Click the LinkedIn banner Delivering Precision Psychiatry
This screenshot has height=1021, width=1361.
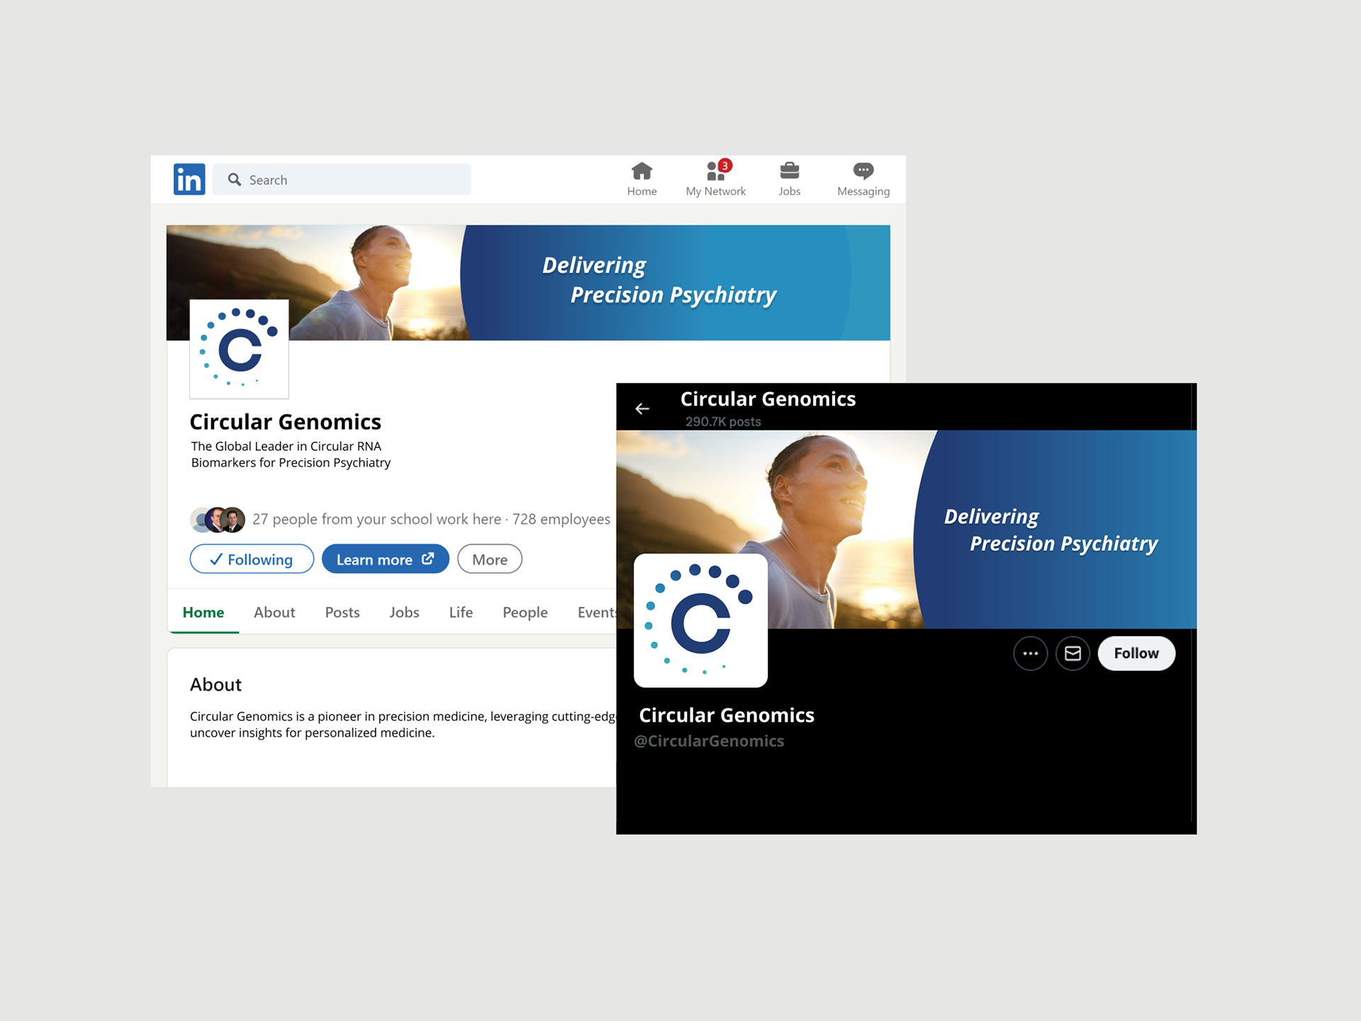pyautogui.click(x=528, y=283)
